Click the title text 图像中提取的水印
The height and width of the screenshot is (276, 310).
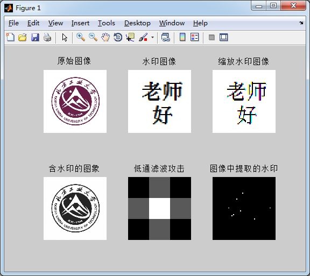244,168
